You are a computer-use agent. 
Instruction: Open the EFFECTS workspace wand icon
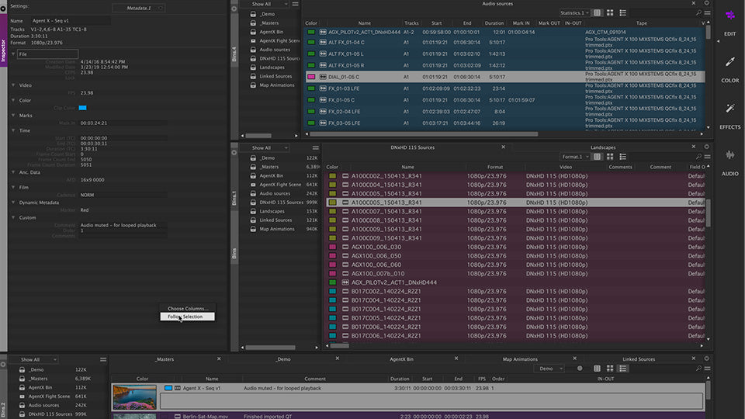pyautogui.click(x=729, y=109)
